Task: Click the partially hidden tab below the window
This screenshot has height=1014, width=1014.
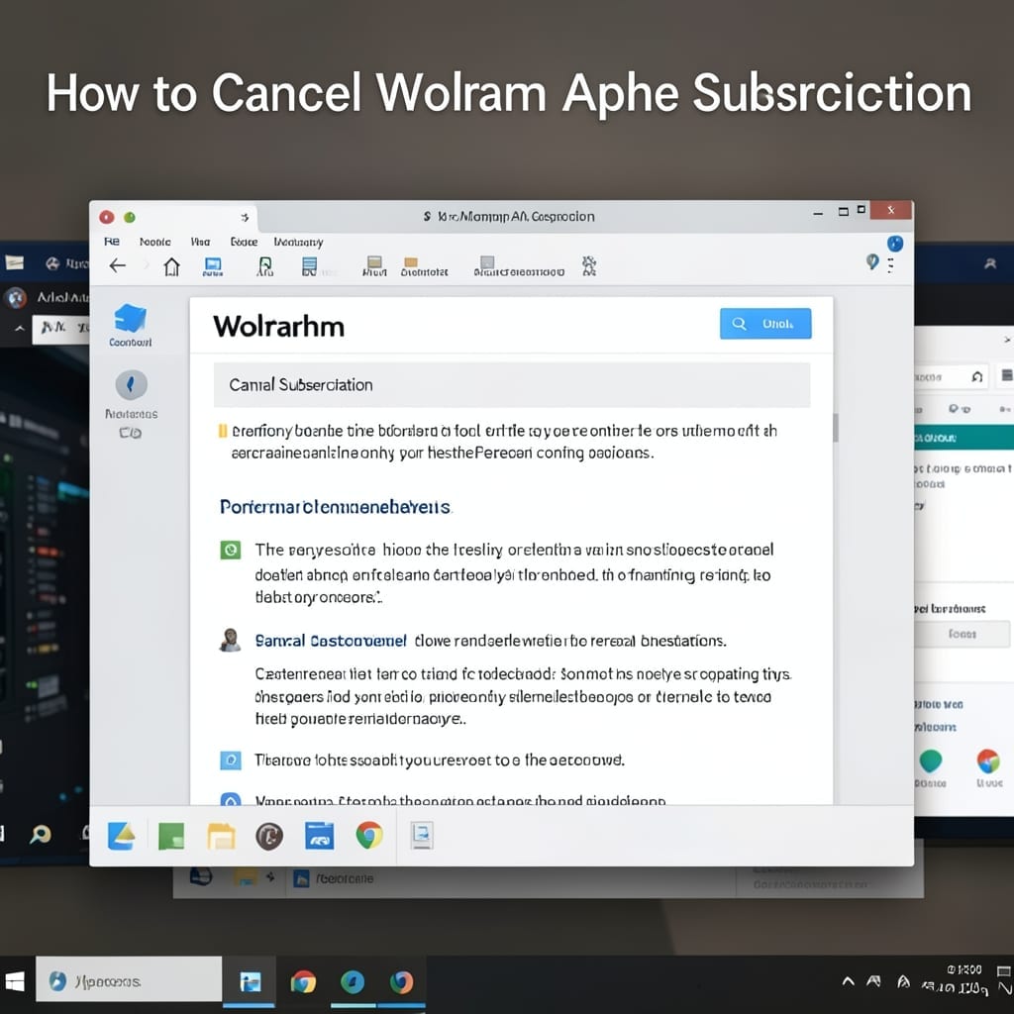Action: [x=335, y=879]
